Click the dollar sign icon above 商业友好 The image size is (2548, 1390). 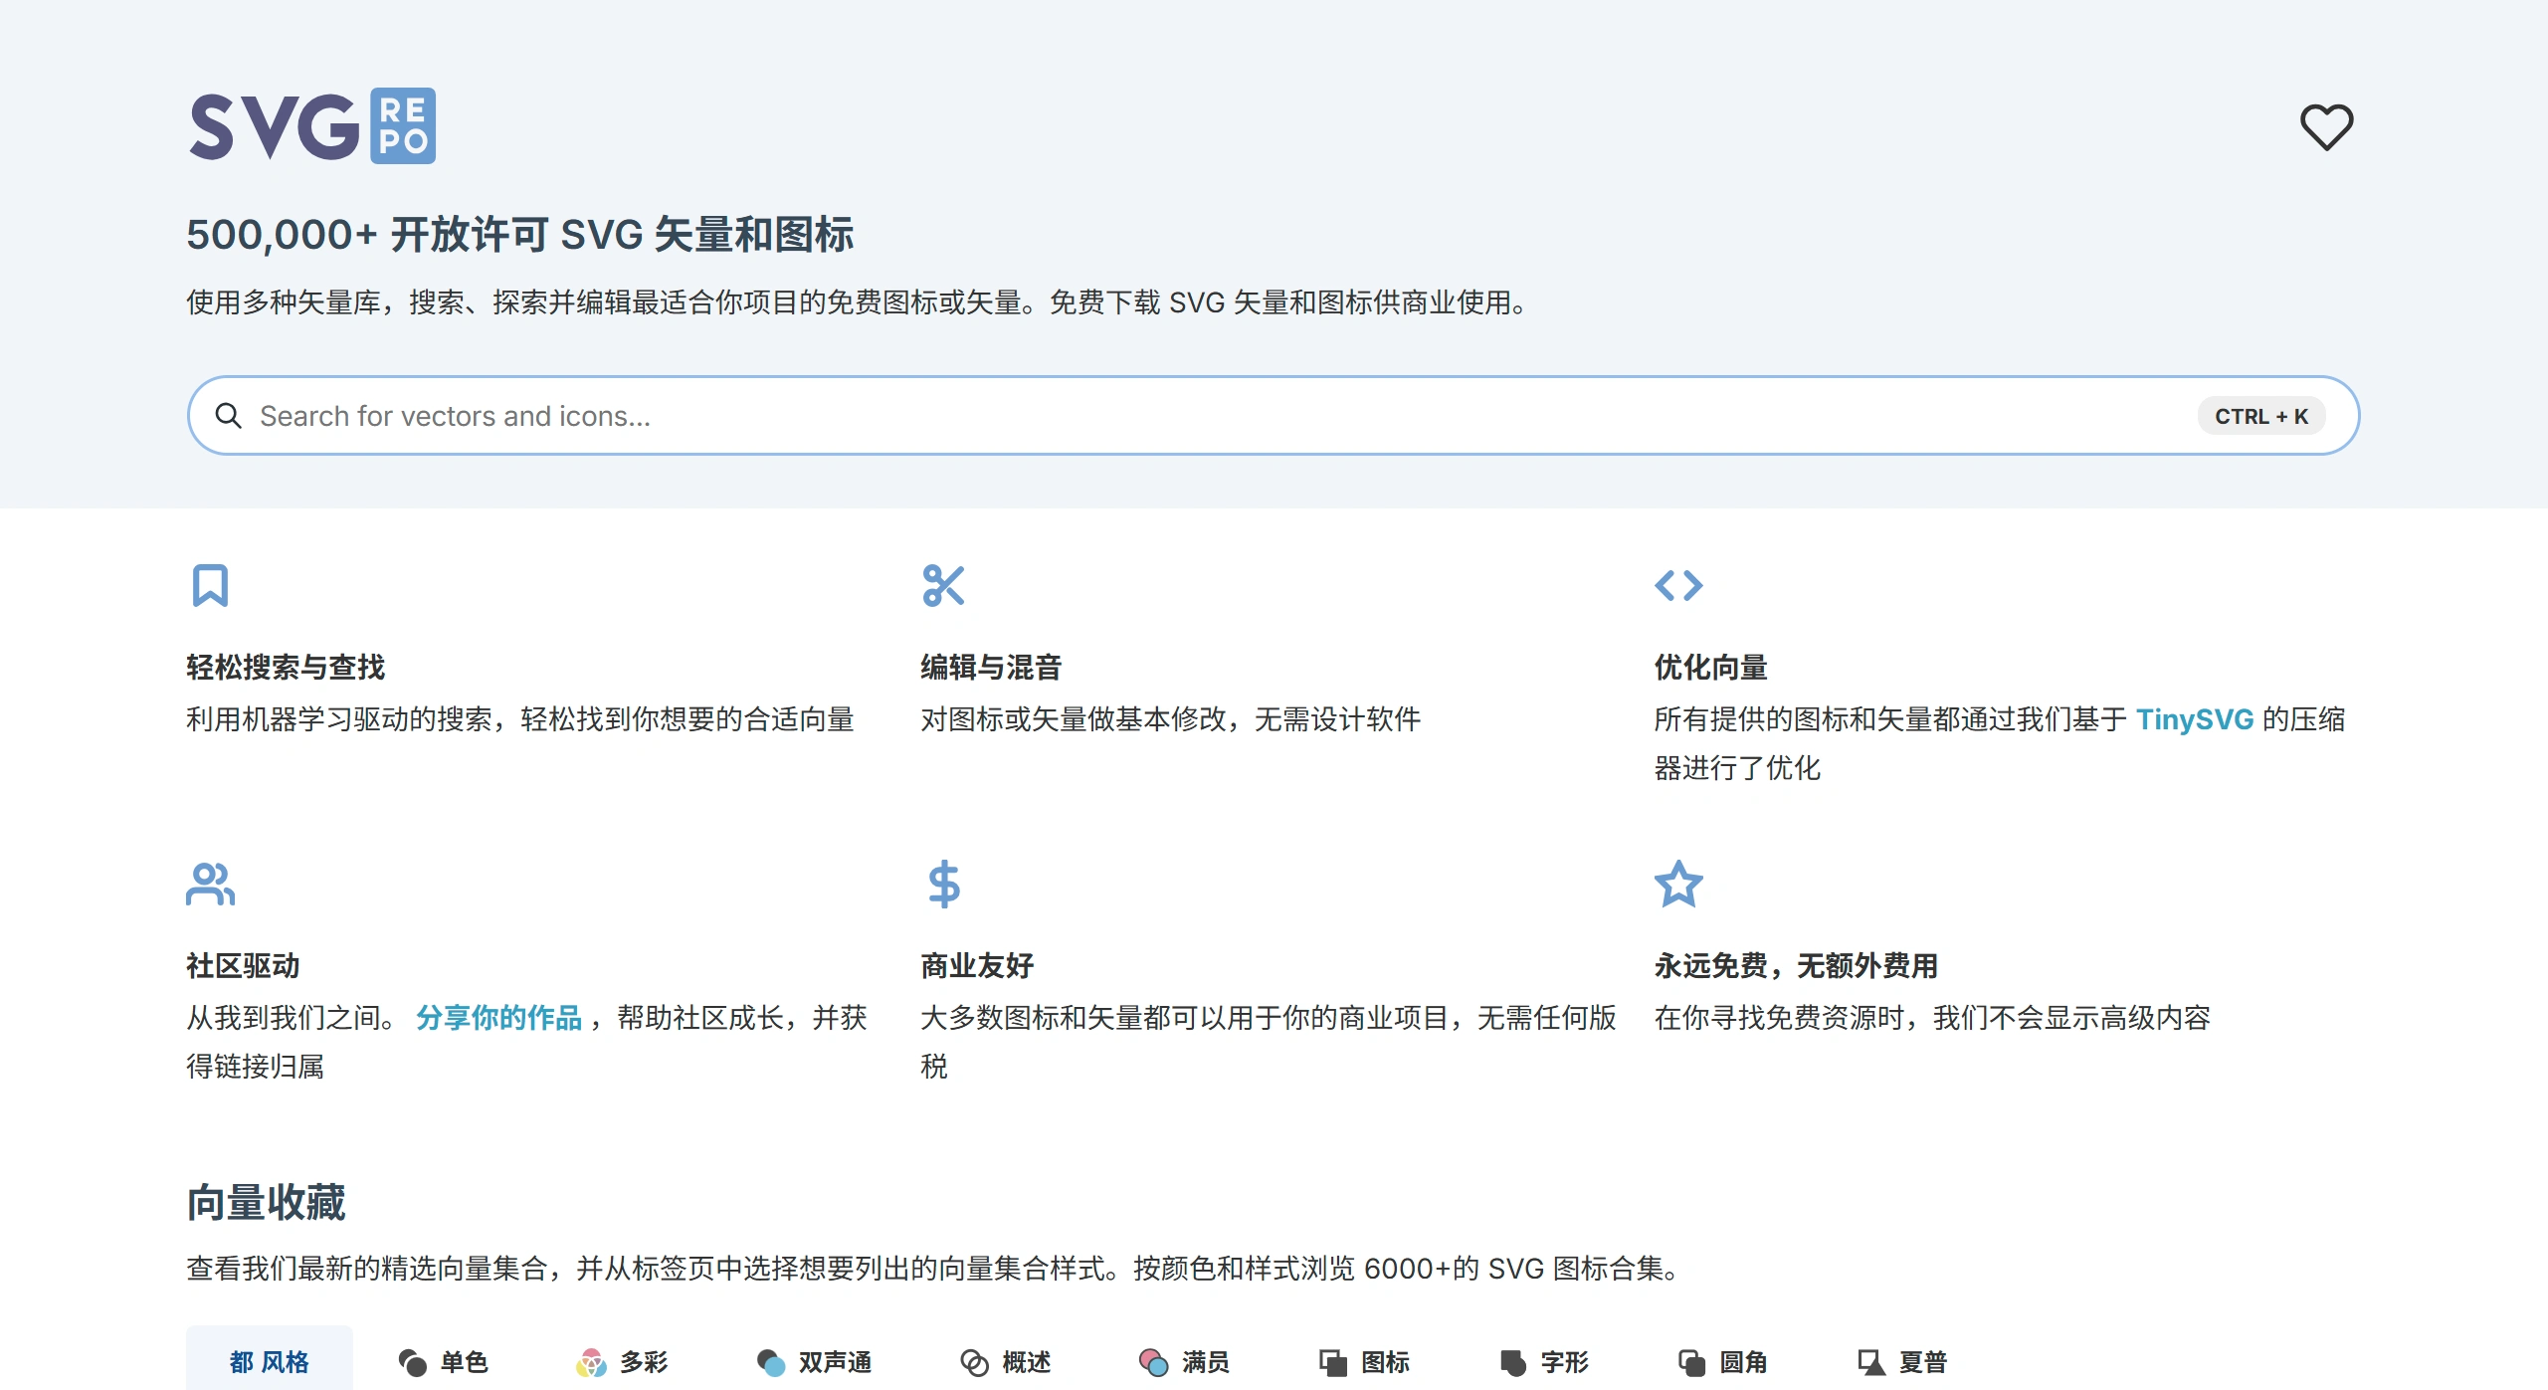943,884
